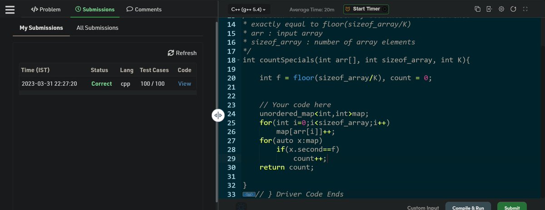The height and width of the screenshot is (210, 545).
Task: Select the My Submissions tab
Action: click(x=41, y=28)
